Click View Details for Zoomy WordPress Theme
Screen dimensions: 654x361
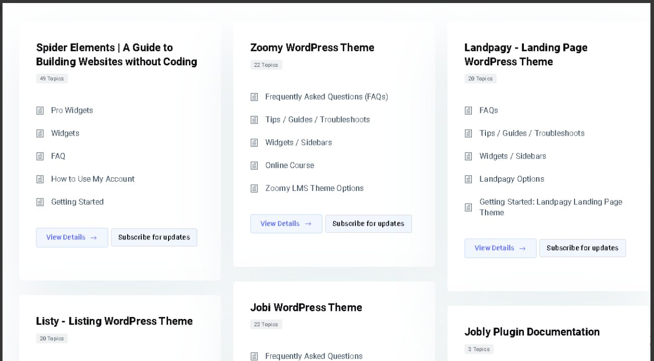click(x=286, y=224)
